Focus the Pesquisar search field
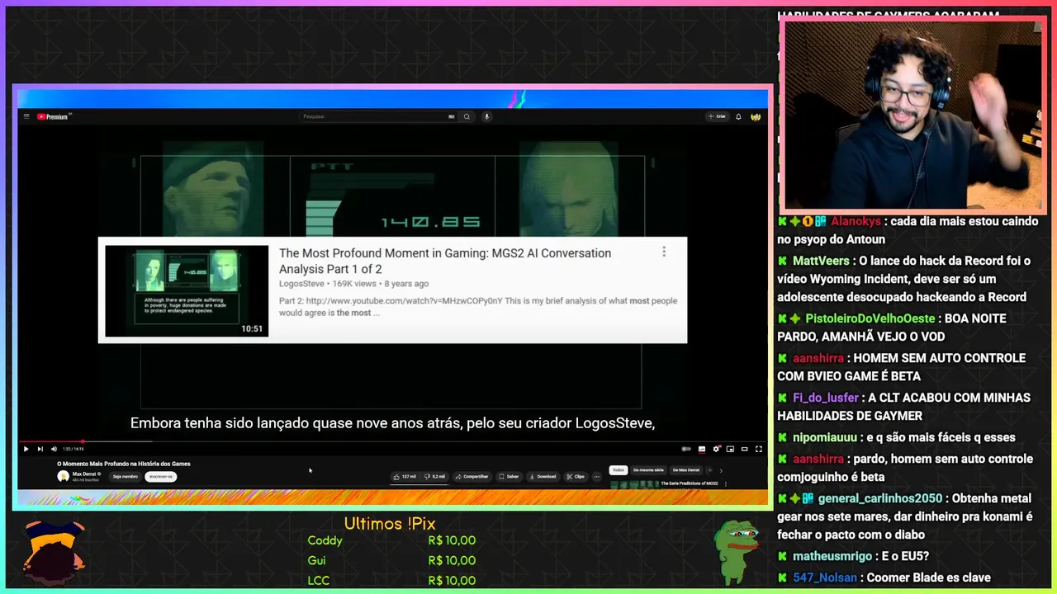This screenshot has height=594, width=1057. [x=377, y=116]
